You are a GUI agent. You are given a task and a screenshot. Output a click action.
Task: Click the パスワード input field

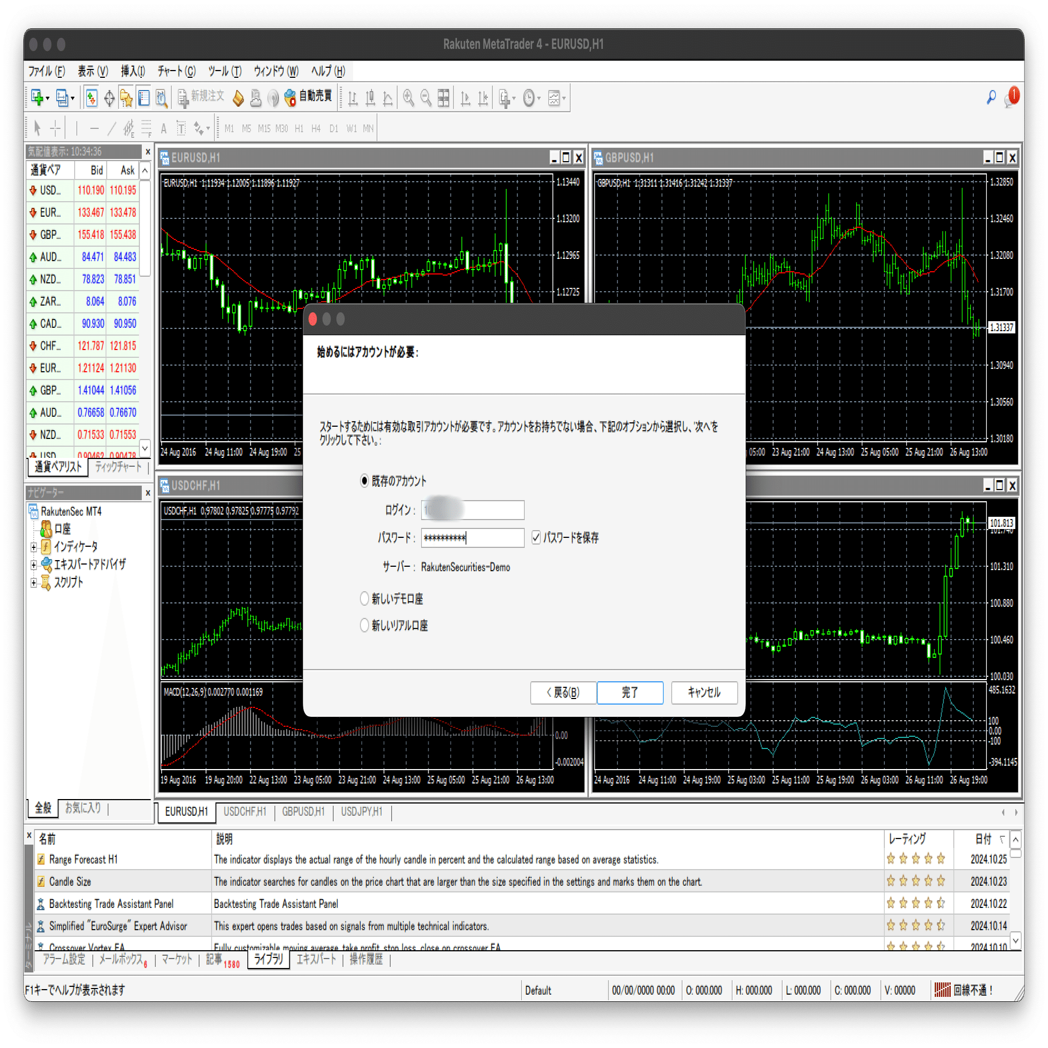[472, 537]
